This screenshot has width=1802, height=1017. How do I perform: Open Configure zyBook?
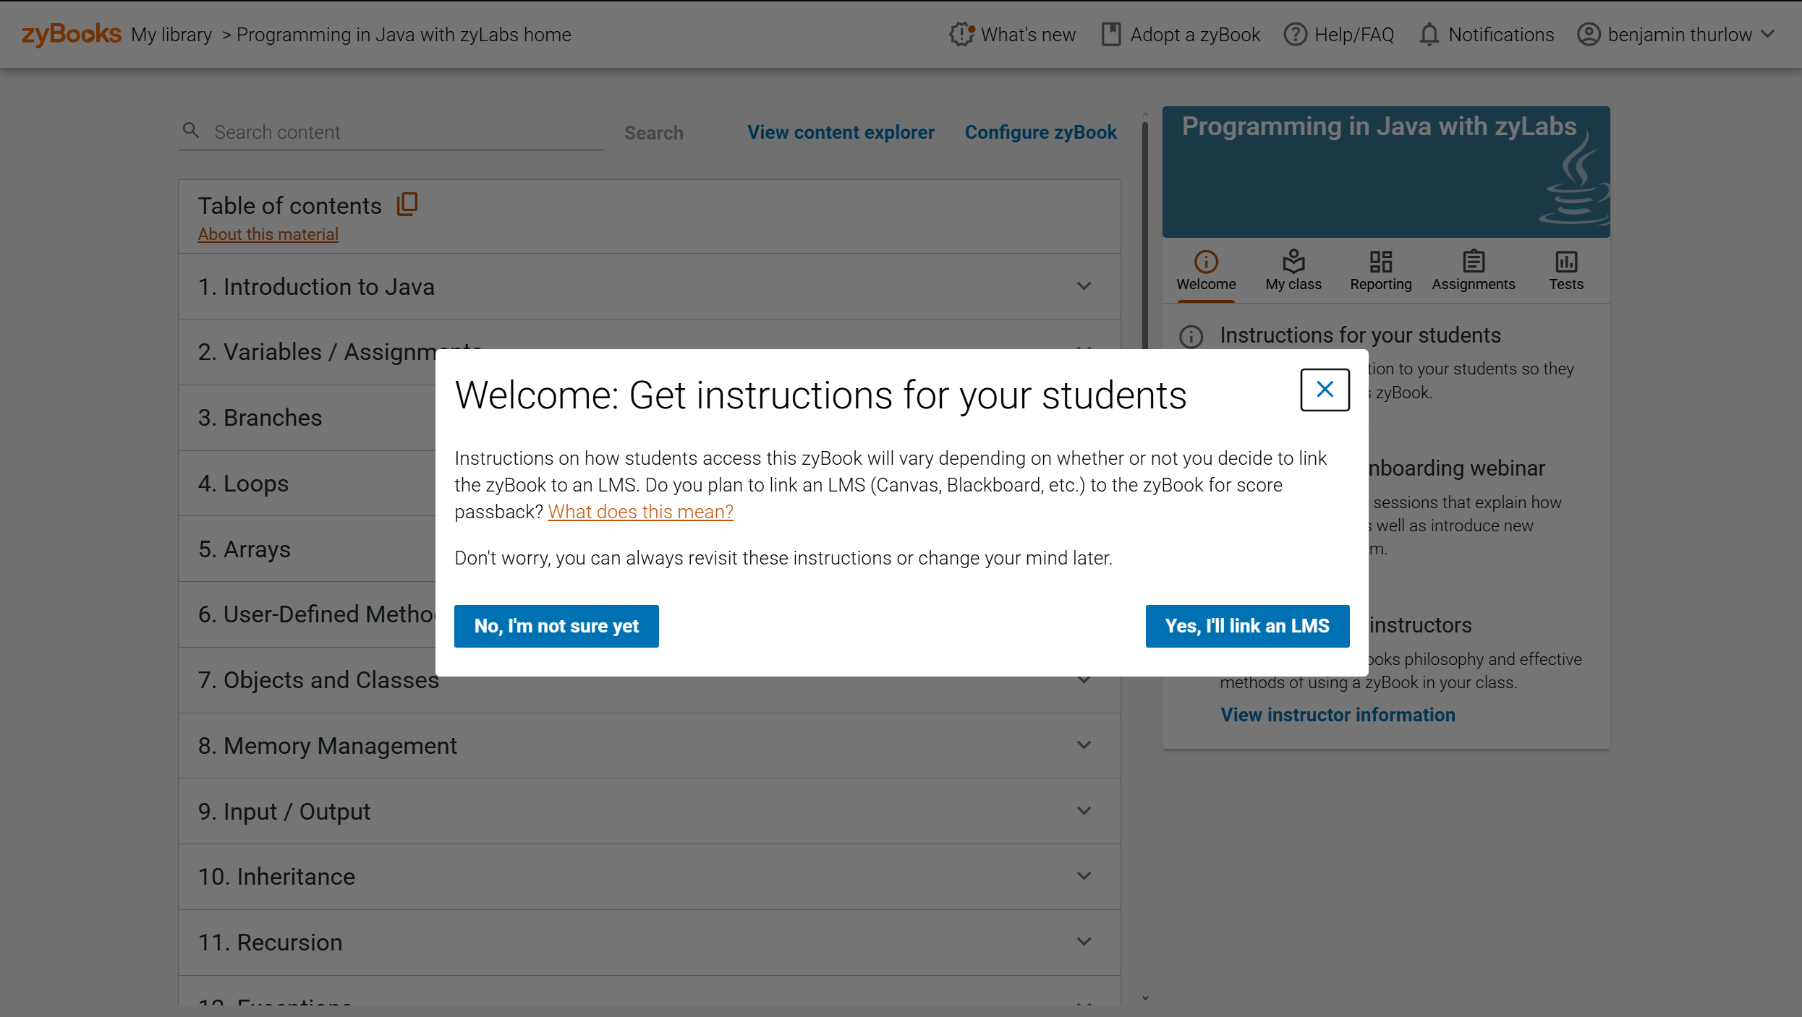coord(1040,132)
